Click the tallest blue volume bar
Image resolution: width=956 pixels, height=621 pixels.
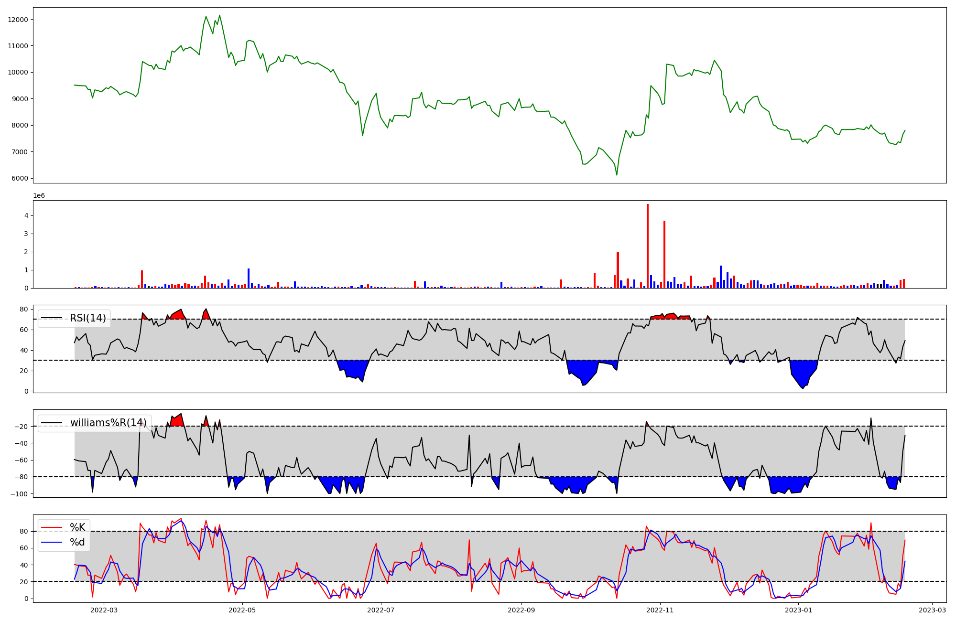[721, 277]
